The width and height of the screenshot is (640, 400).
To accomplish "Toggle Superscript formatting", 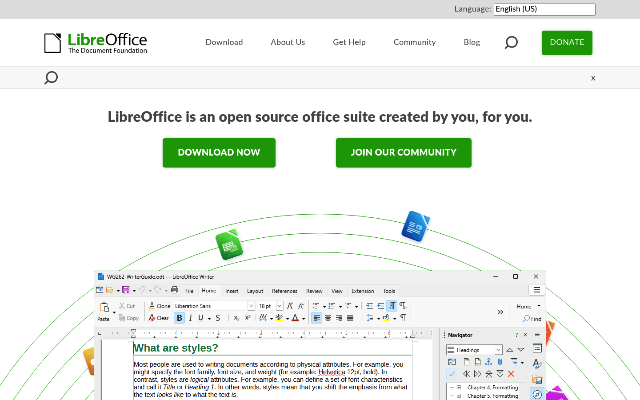I will 248,318.
